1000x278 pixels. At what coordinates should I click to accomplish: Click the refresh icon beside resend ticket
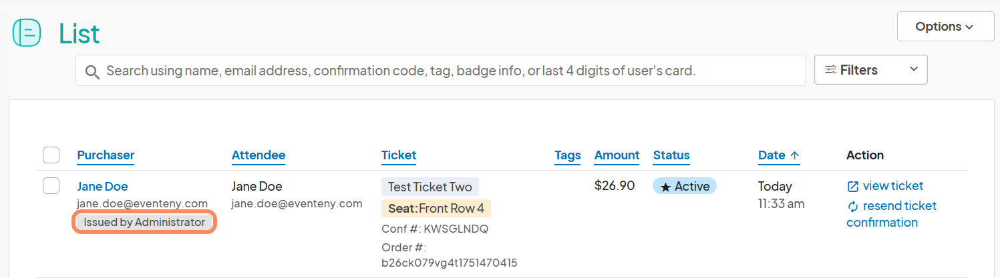(x=852, y=207)
